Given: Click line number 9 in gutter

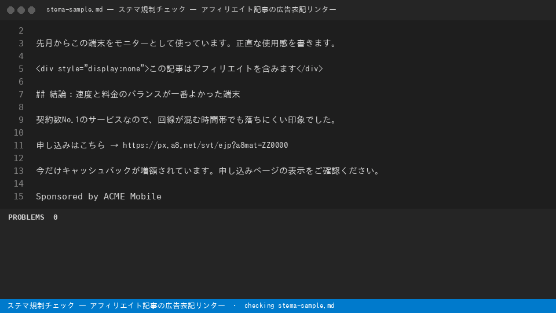Looking at the screenshot, I should [x=21, y=120].
